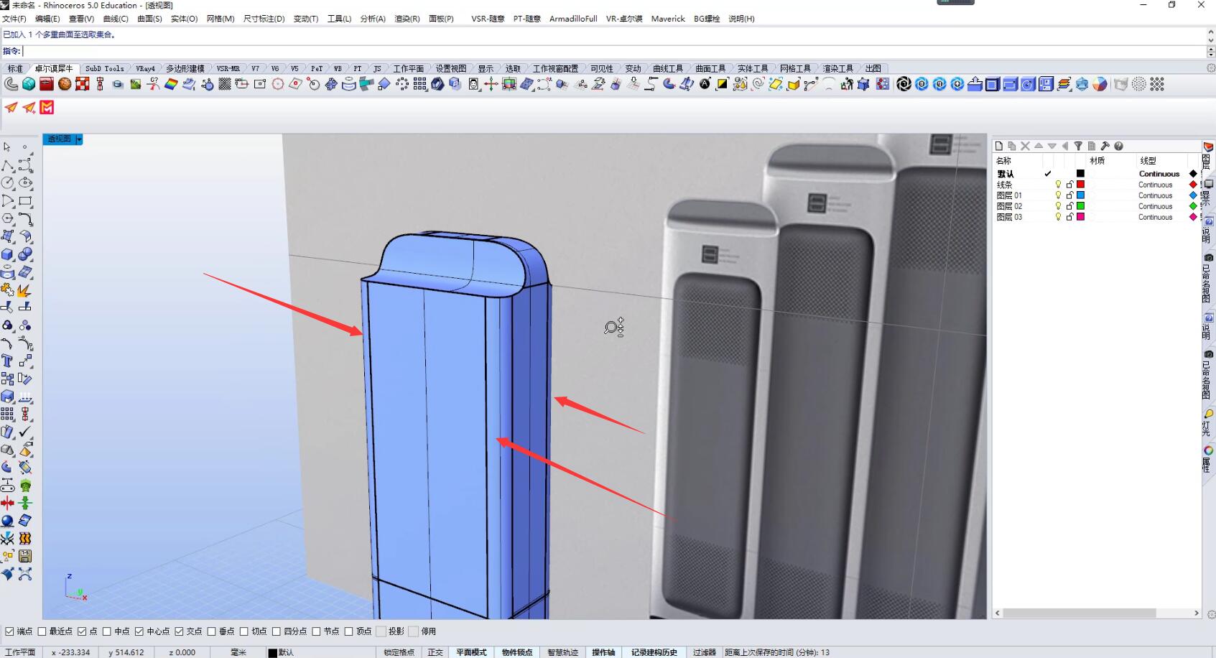Toggle 正交 ortho mode in status bar
Screen dimensions: 1216x658
[435, 652]
